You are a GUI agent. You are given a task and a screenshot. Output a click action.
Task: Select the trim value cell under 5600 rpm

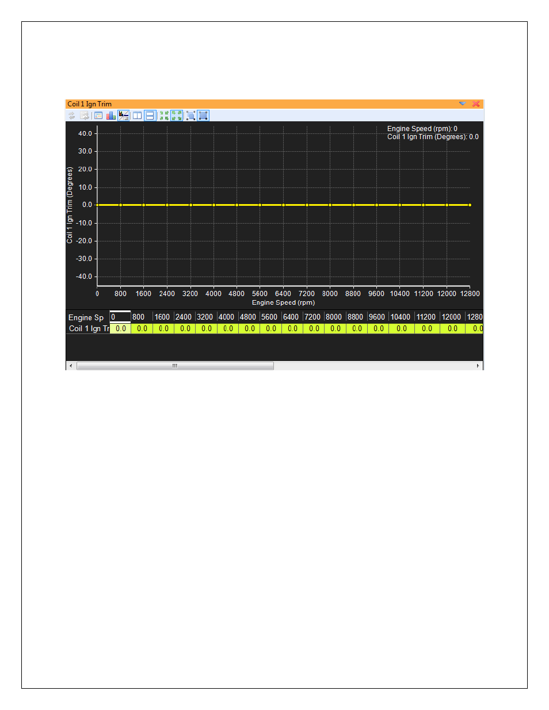tap(270, 329)
